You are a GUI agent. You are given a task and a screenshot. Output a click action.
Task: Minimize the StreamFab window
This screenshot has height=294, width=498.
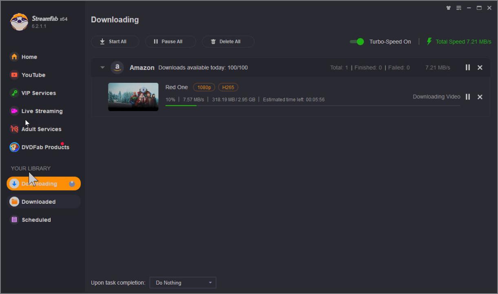point(469,8)
